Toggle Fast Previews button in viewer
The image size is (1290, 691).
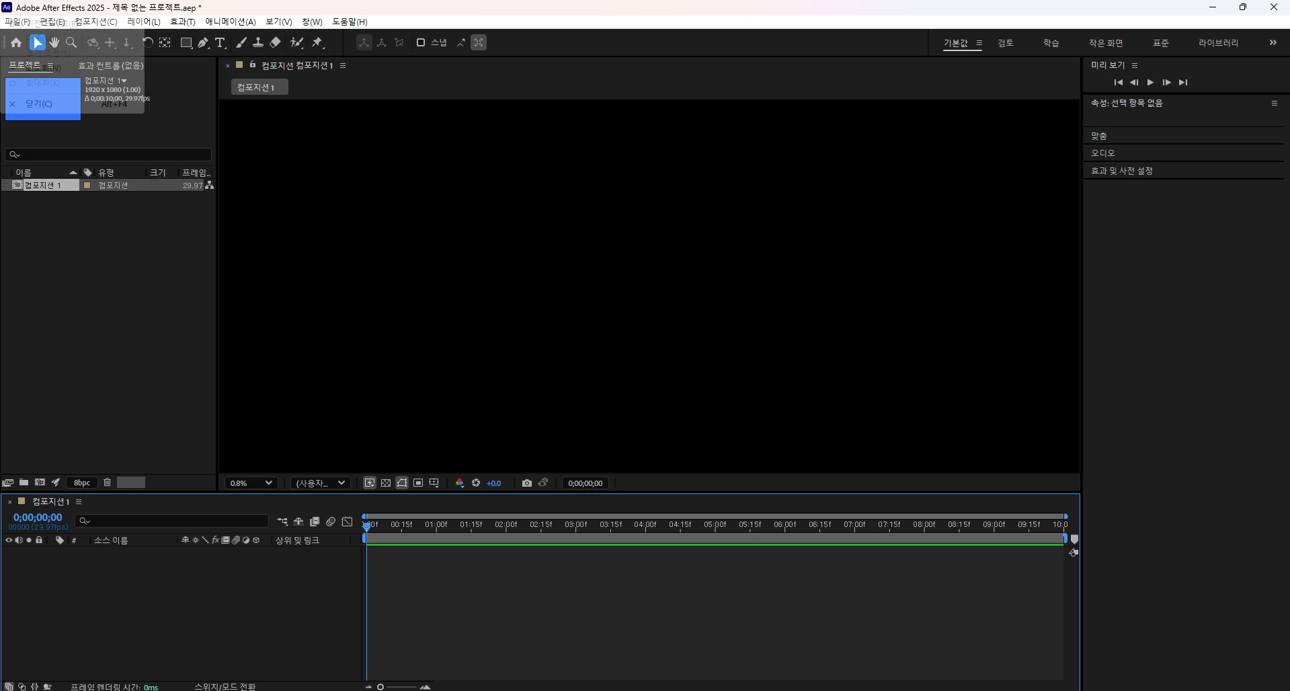click(x=370, y=483)
